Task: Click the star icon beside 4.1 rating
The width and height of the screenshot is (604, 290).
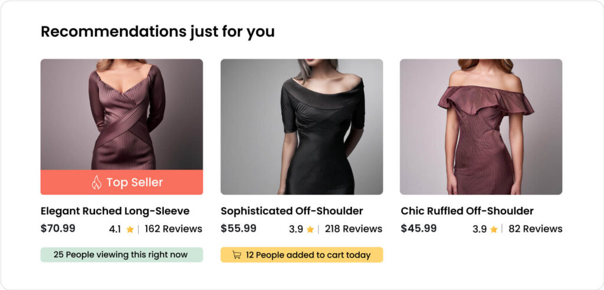Action: click(130, 229)
